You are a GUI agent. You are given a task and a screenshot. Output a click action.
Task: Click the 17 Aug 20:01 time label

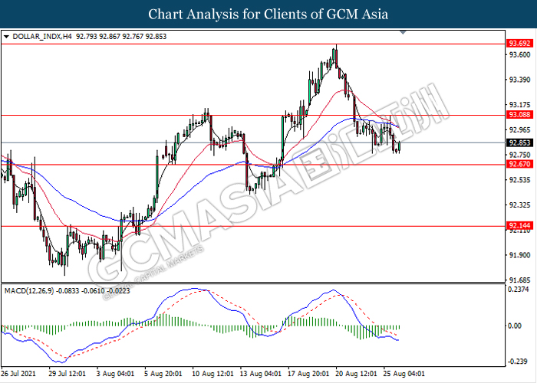click(308, 373)
